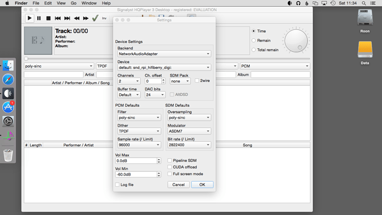Open the Modulator ASDM7 dropdown

click(x=189, y=131)
